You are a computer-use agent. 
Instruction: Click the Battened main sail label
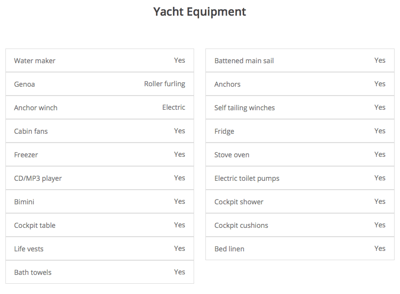coord(244,61)
